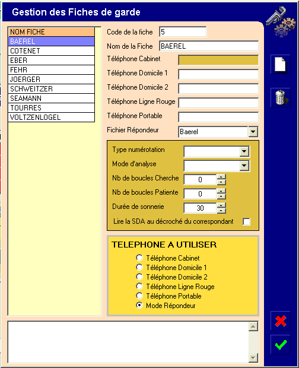
Task: Click the green checkmark validate icon
Action: click(280, 344)
